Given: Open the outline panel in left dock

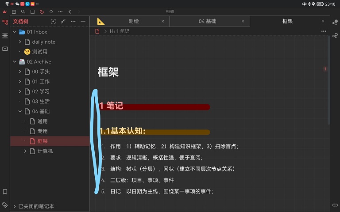Looking at the screenshot, I should (x=5, y=35).
